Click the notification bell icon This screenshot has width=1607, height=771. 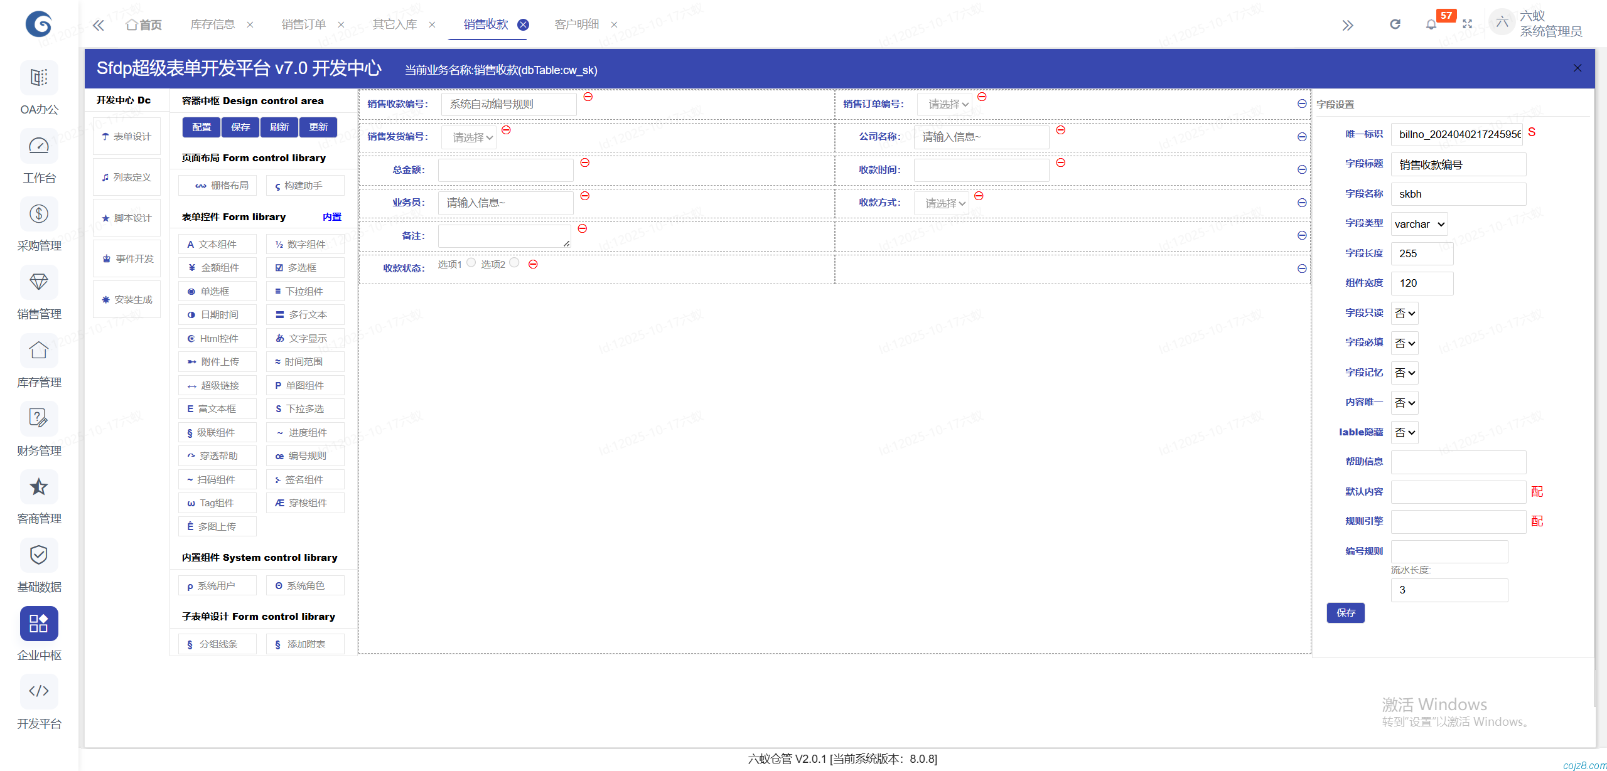(x=1431, y=24)
